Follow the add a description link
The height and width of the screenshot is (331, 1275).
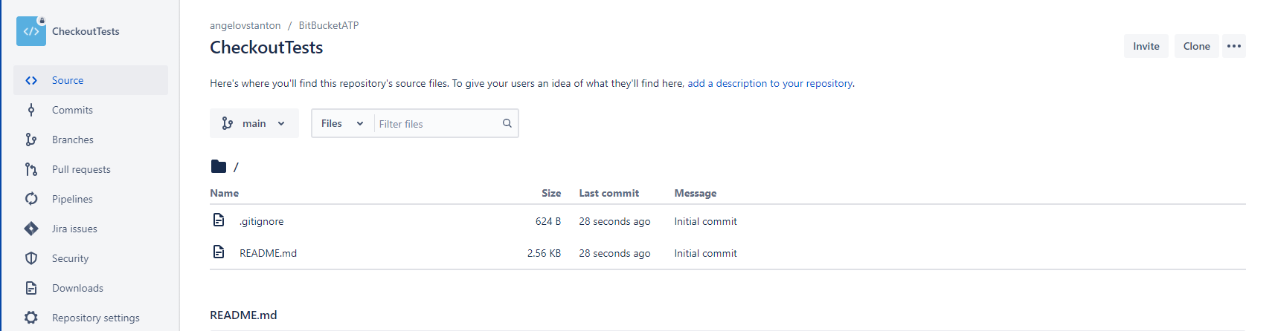770,83
